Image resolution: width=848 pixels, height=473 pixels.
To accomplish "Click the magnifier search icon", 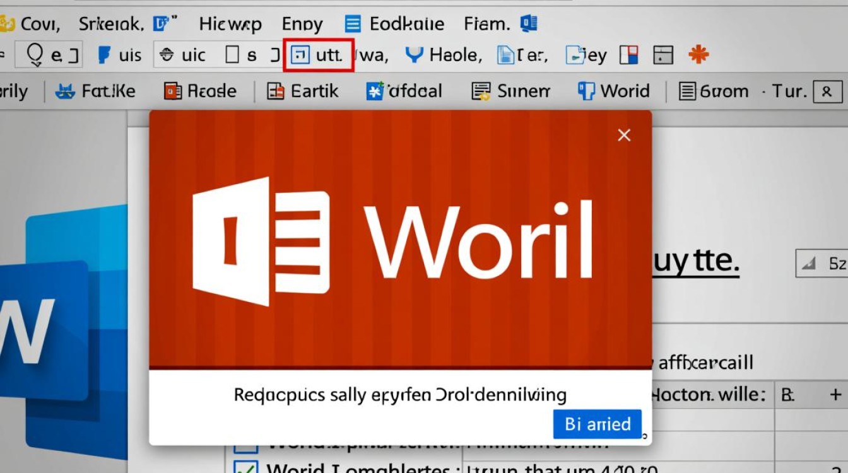I will point(35,55).
